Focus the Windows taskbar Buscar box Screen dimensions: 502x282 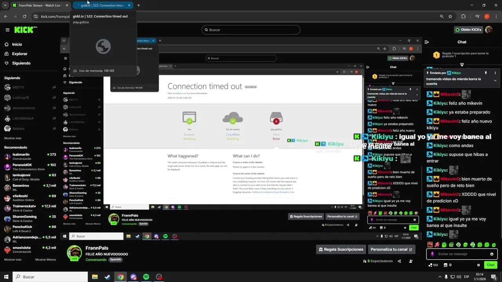50,277
